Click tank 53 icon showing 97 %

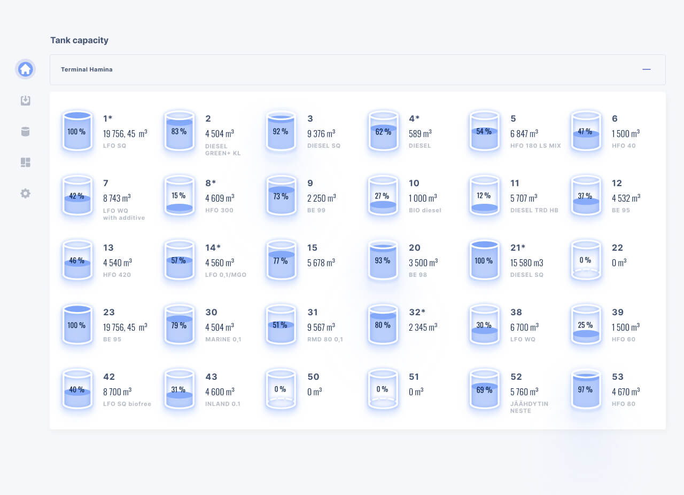pyautogui.click(x=586, y=389)
